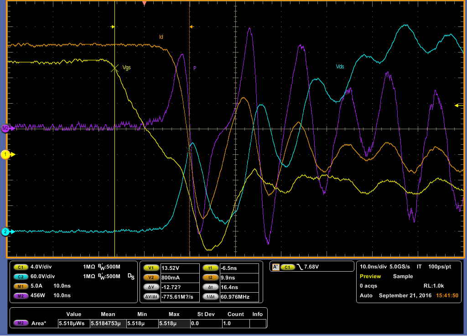The width and height of the screenshot is (467, 336).
Task: Select the orange cursor 2 arrow marker
Action: pos(192,27)
